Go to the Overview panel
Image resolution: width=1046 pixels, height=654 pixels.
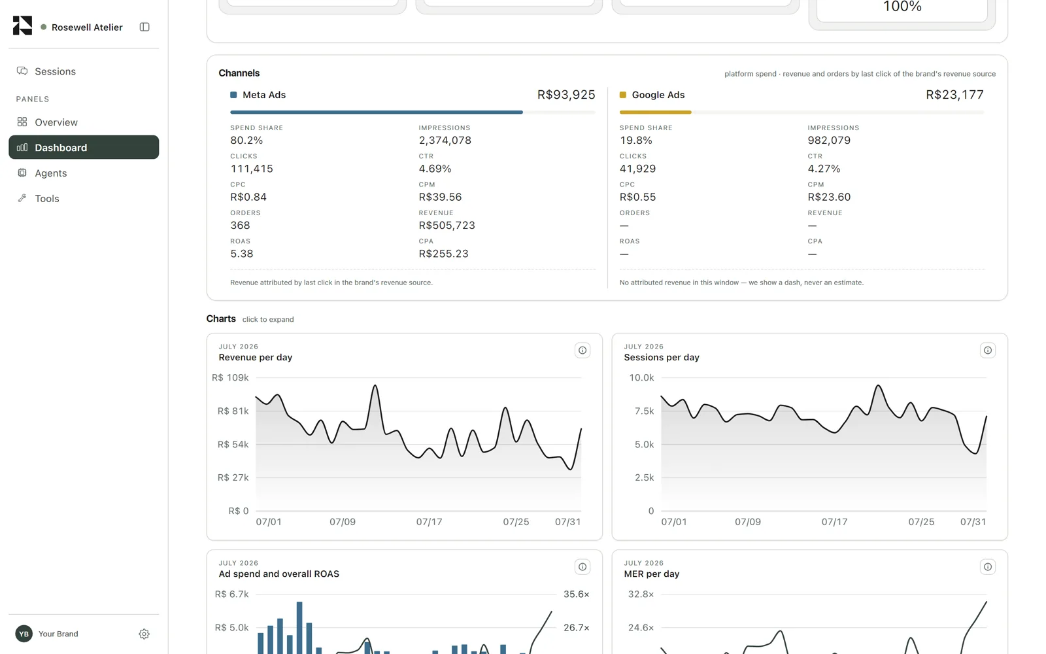[x=84, y=122]
